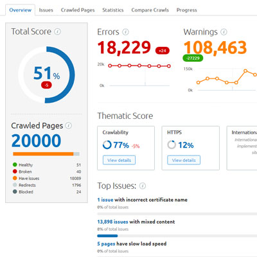Click the Broken count 40
The width and height of the screenshot is (257, 257).
78,172
